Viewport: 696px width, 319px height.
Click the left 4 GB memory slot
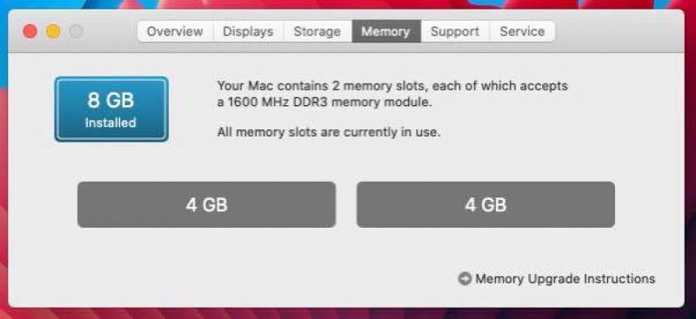tap(206, 204)
